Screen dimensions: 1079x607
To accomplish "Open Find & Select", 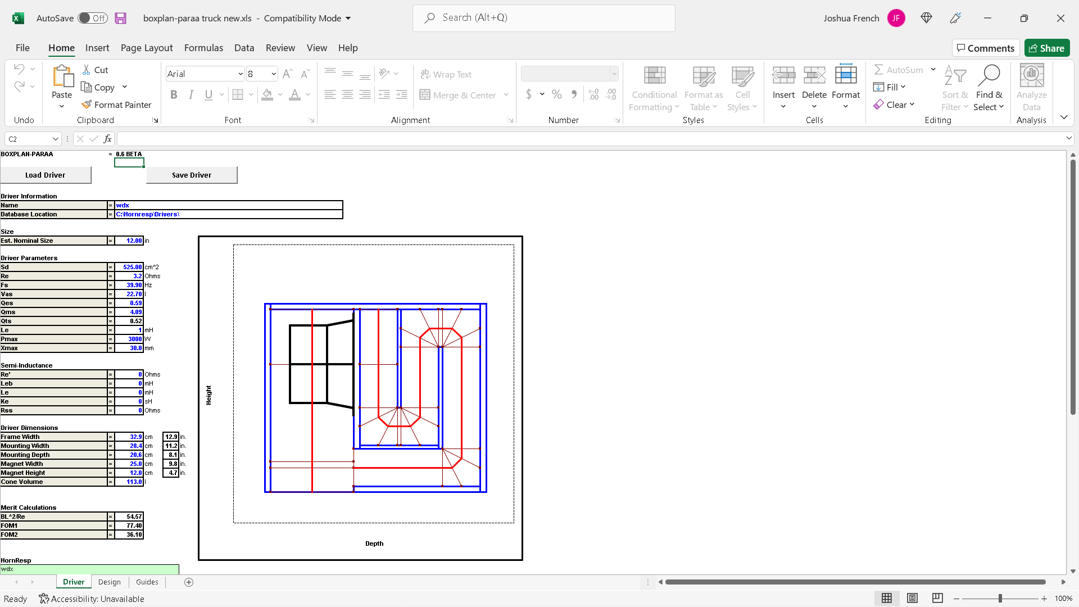I will 989,88.
